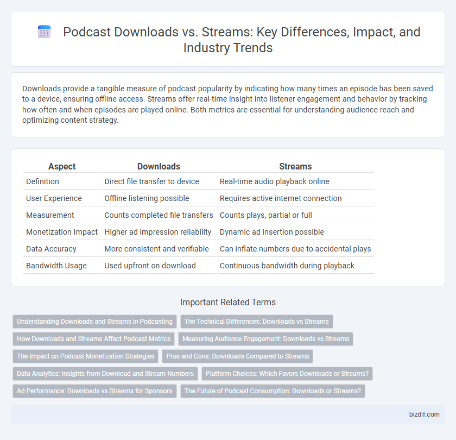Open Understanding Downloads and Streams in Podcasting
This screenshot has height=440, width=456.
pos(94,322)
